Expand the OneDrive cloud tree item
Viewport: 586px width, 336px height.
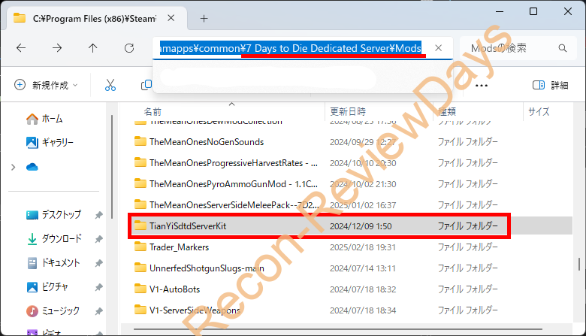tap(14, 167)
